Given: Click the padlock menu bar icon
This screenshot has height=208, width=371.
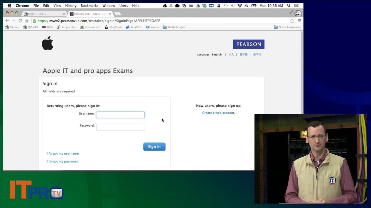Looking at the screenshot, I should point(219,5).
